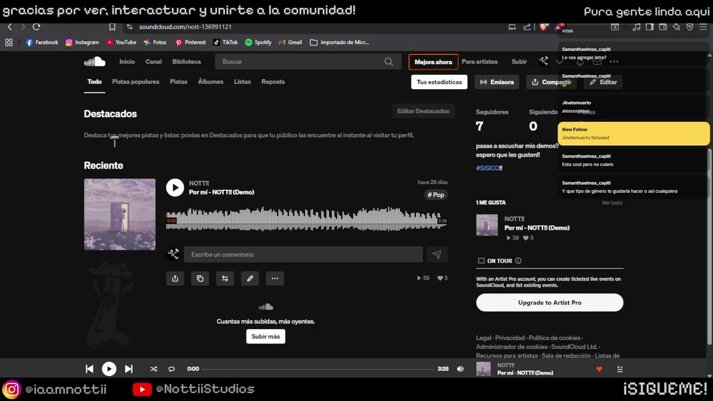713x401 pixels.
Task: Click Subir in the top navigation
Action: (x=519, y=62)
